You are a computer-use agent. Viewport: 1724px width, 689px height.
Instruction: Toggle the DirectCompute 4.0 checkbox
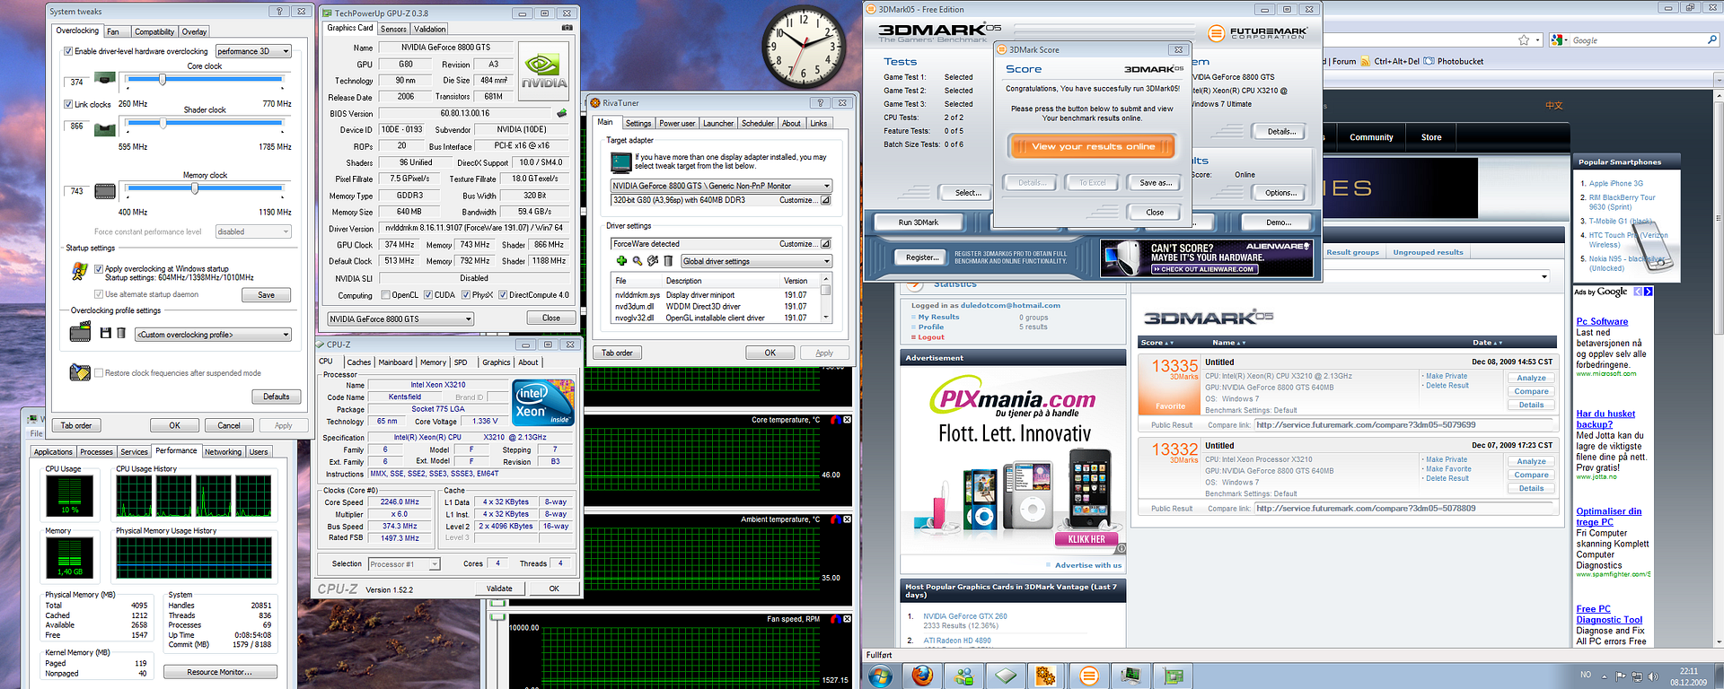[x=503, y=295]
